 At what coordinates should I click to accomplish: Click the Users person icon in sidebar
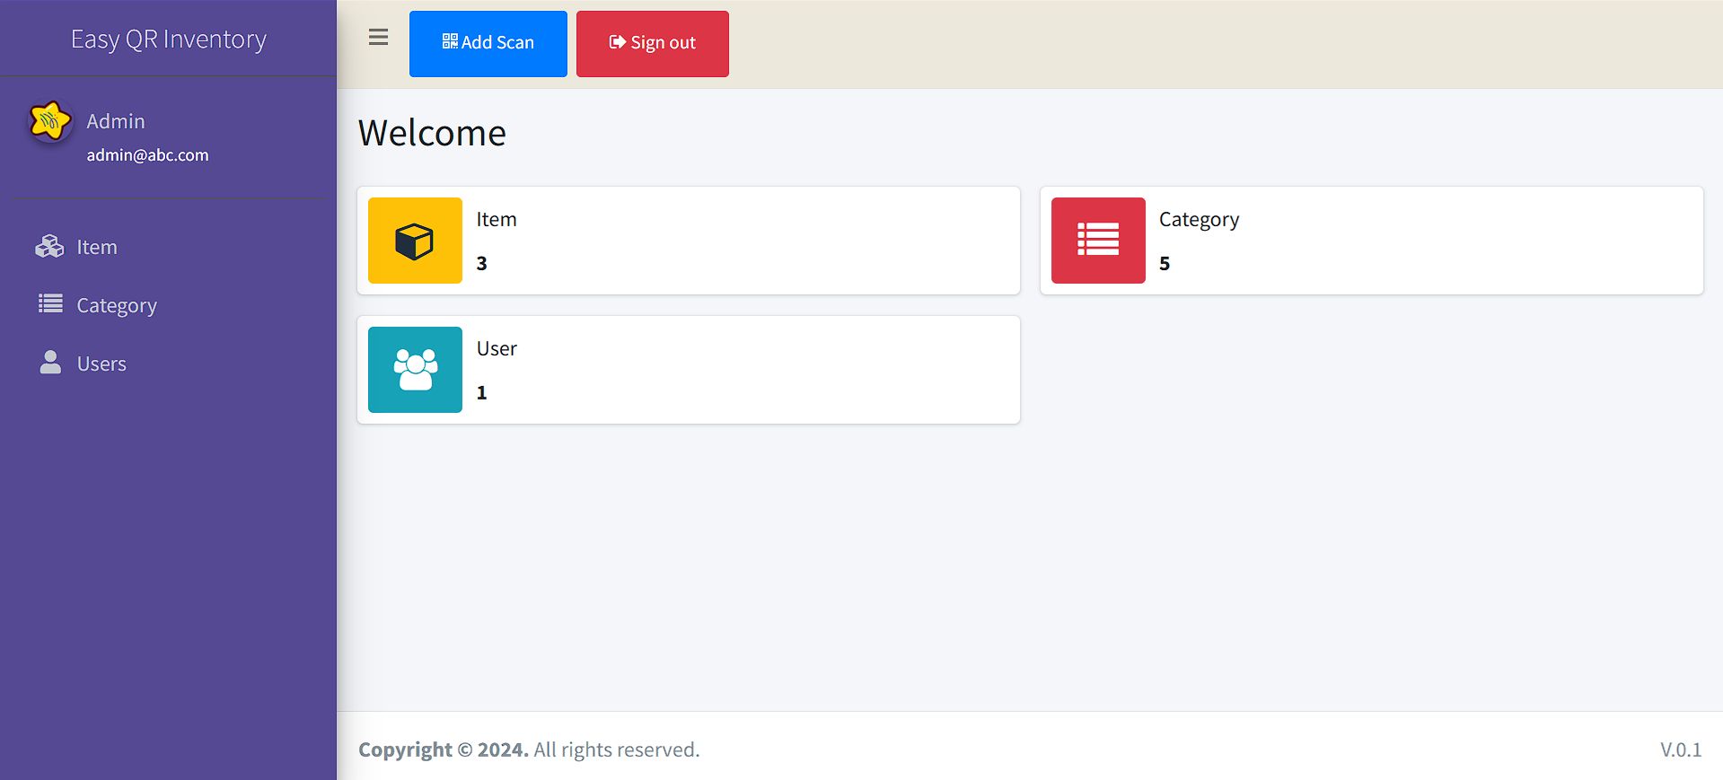(50, 363)
